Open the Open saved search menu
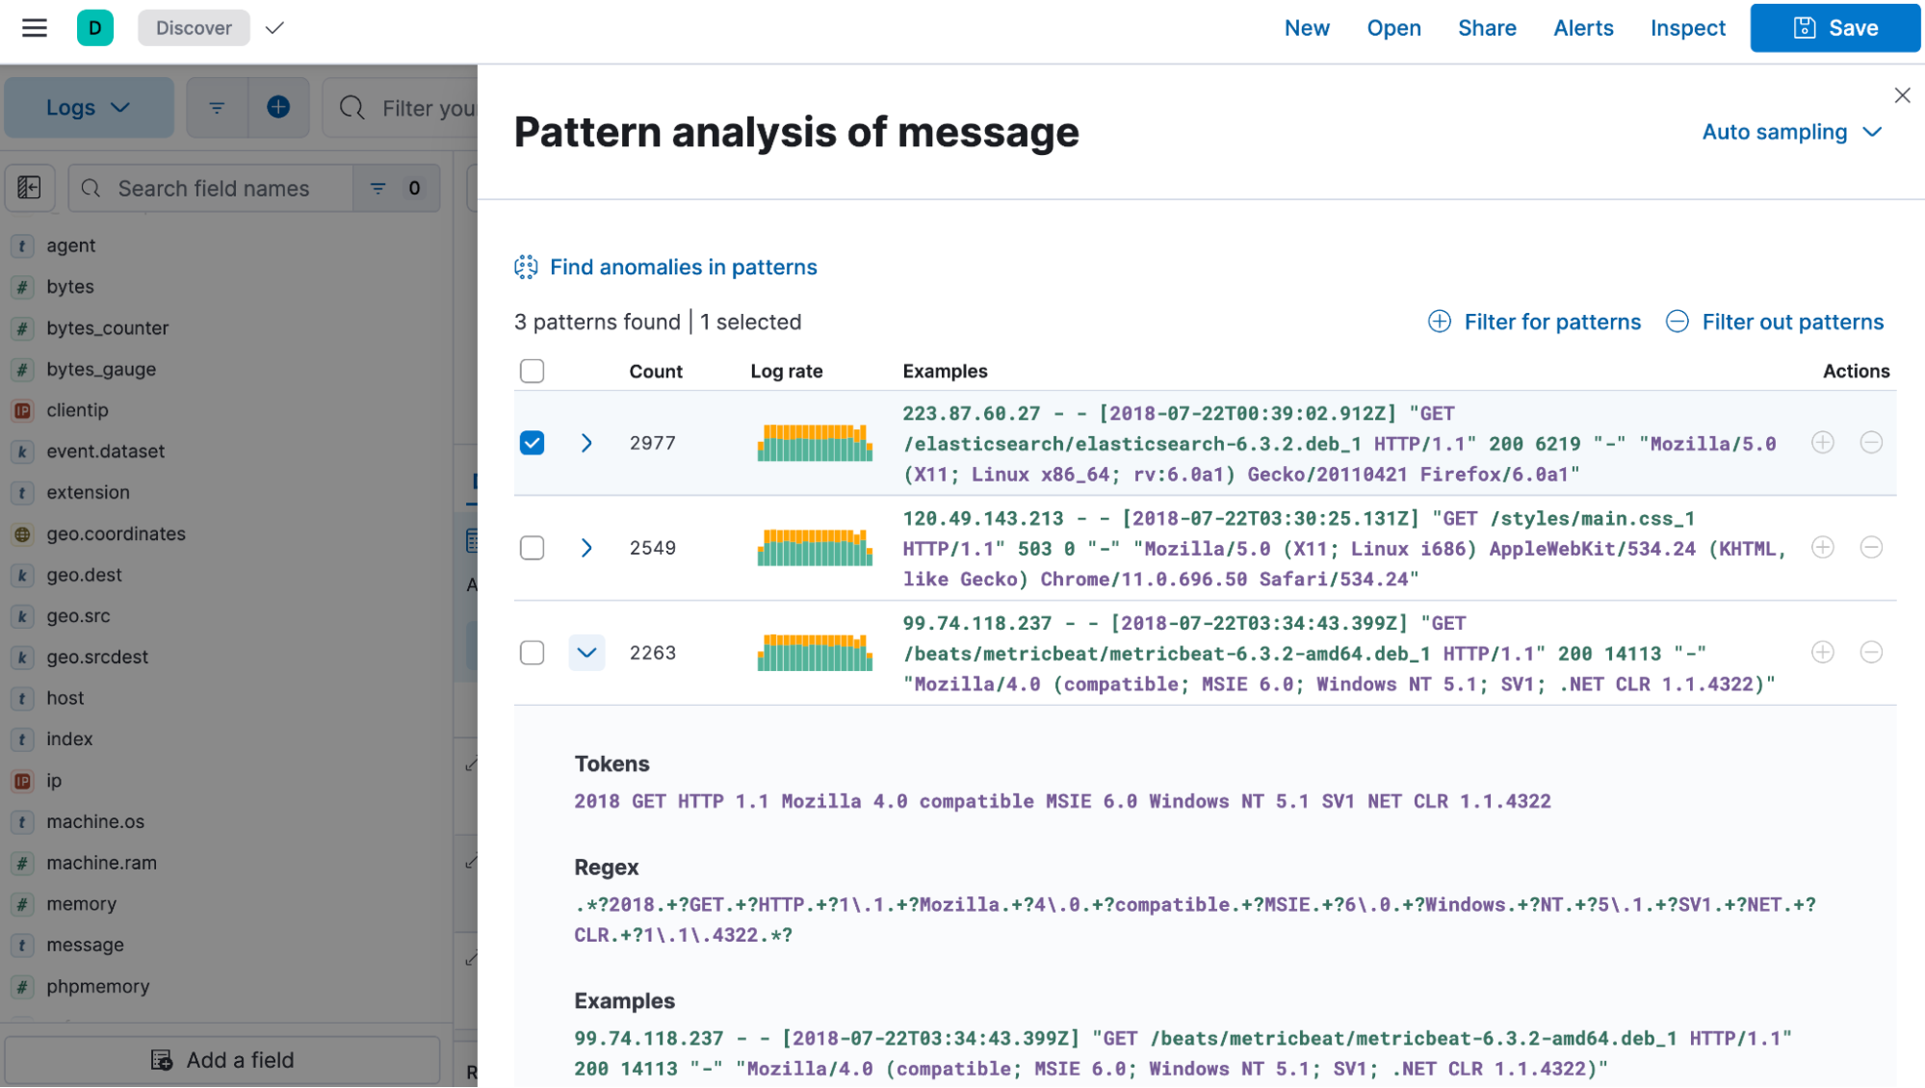Screen dimensions: 1925x1088 point(1393,28)
